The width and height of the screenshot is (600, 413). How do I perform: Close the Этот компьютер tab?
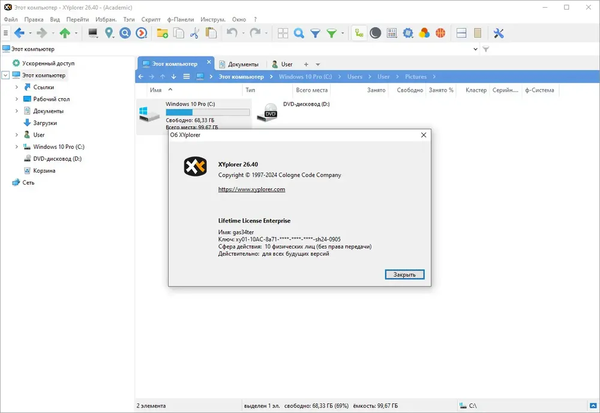209,62
